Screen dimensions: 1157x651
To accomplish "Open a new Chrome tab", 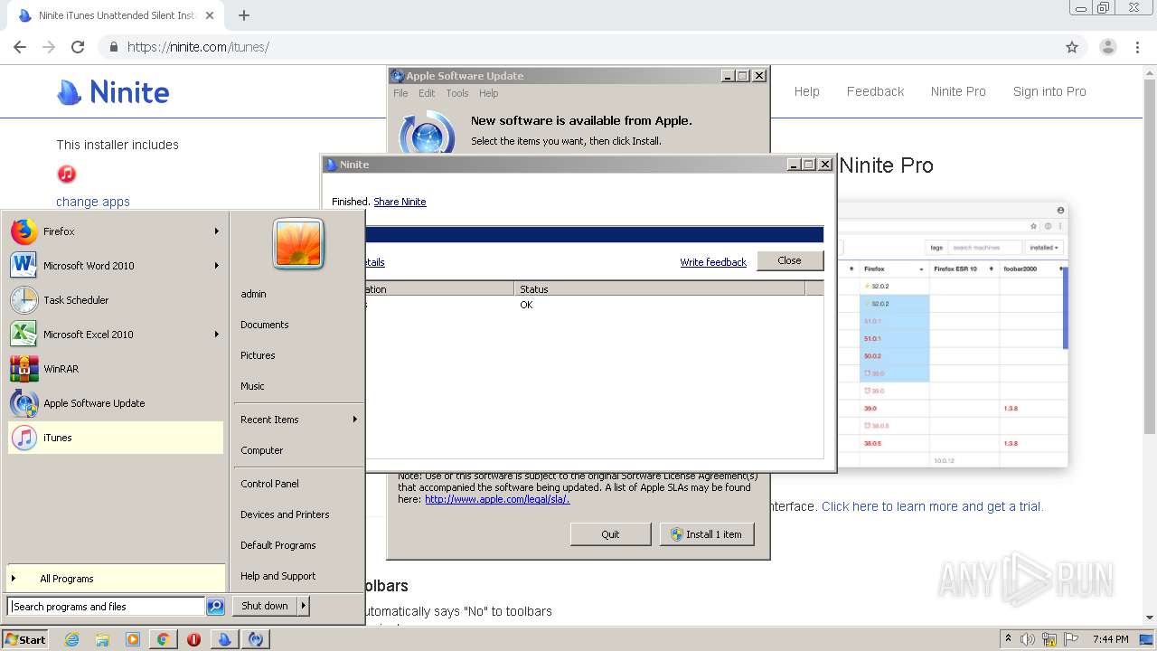I will click(x=244, y=15).
